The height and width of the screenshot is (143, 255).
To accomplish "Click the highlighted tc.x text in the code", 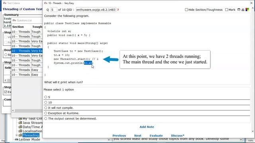I will (88, 63).
